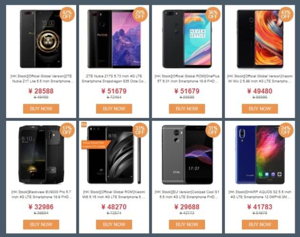Select the SHARP AQUOS S2 phone image
This screenshot has width=300, height=237.
pos(260,155)
